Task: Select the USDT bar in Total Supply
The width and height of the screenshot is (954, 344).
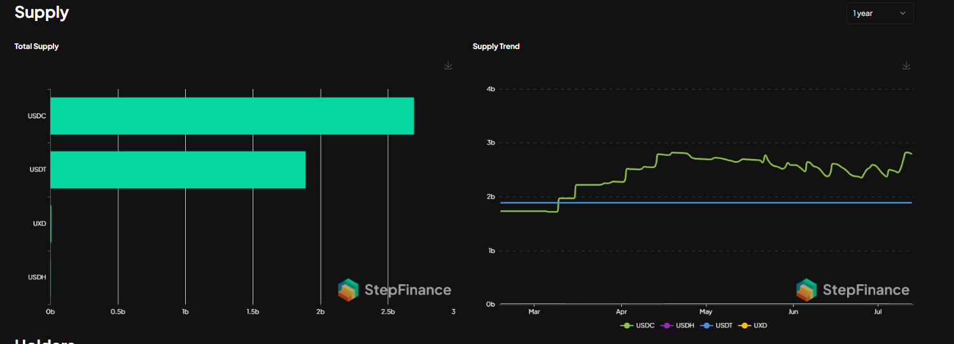Action: [x=178, y=170]
